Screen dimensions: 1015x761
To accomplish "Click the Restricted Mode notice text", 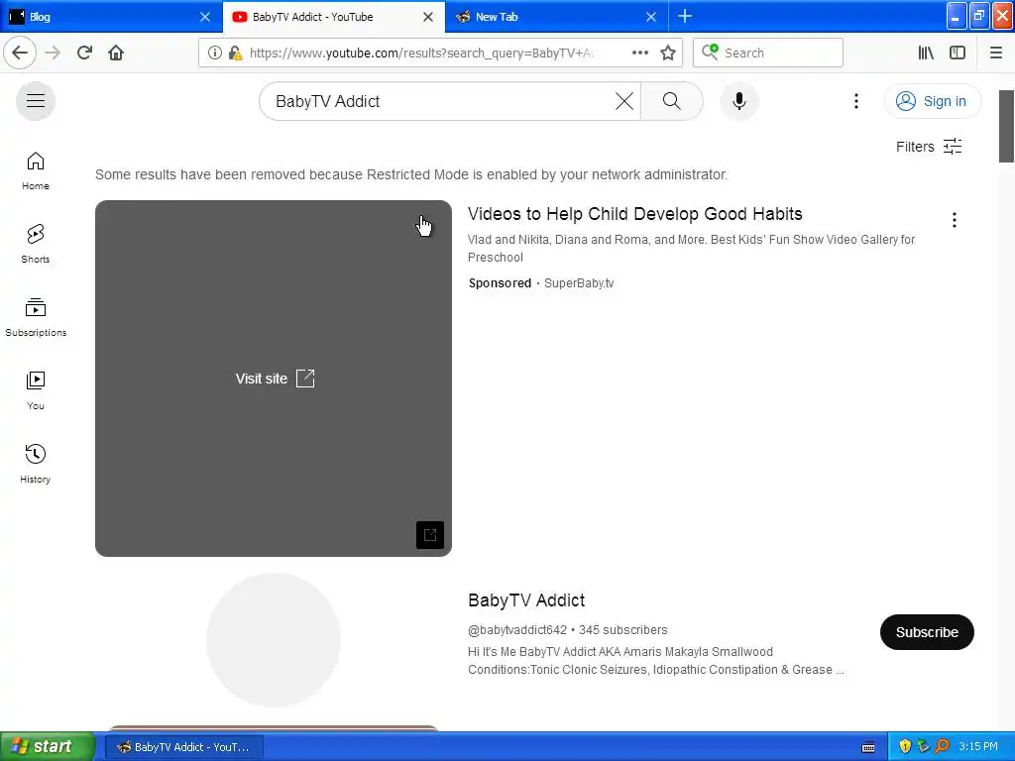I will [411, 174].
